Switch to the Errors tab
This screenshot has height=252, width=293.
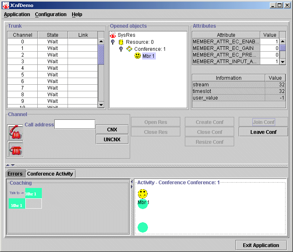15,174
